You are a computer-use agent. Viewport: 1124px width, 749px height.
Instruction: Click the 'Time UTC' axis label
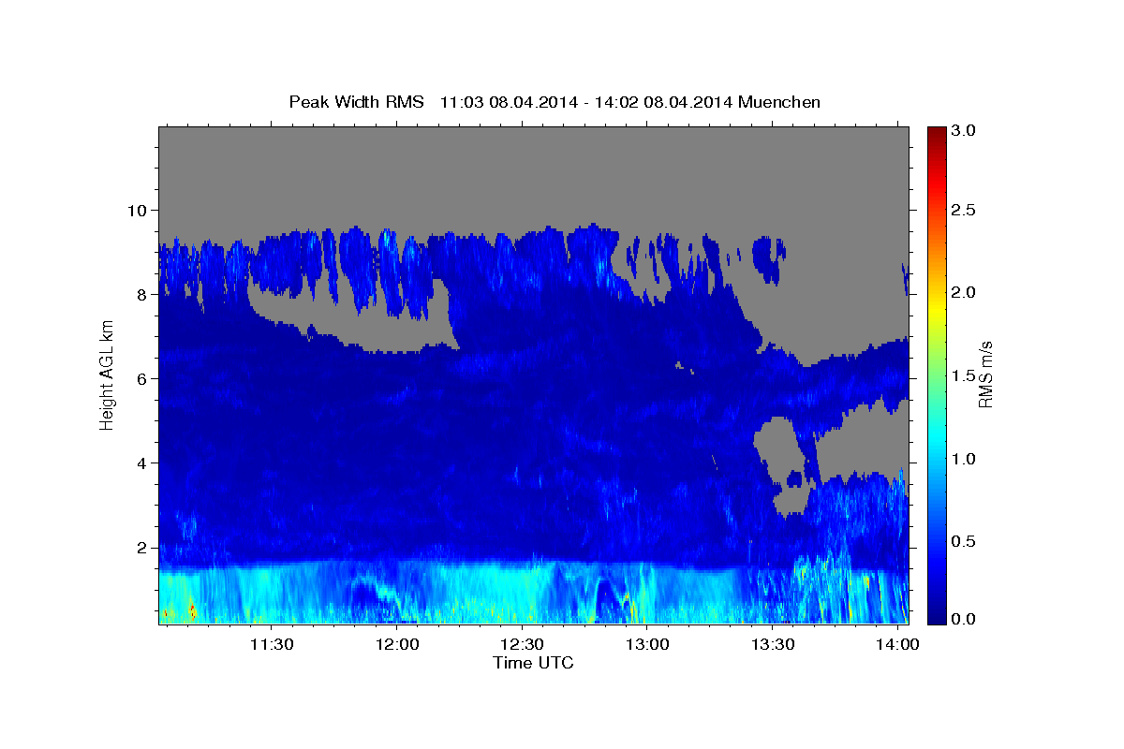[x=533, y=663]
